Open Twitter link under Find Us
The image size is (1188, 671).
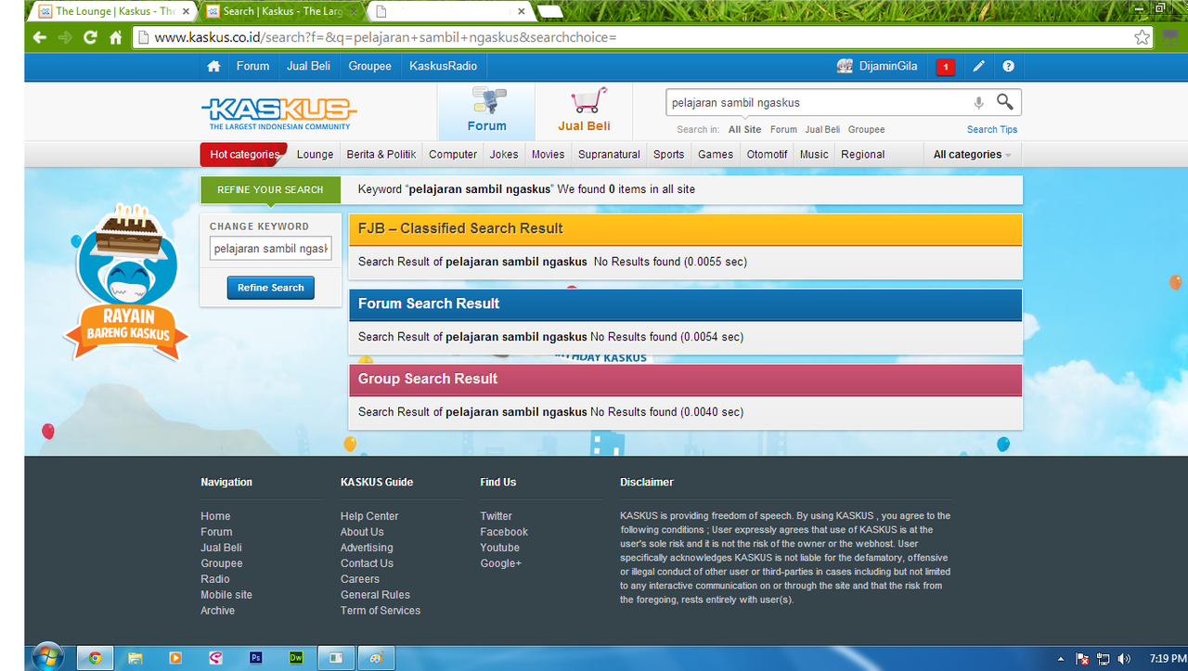pos(496,516)
